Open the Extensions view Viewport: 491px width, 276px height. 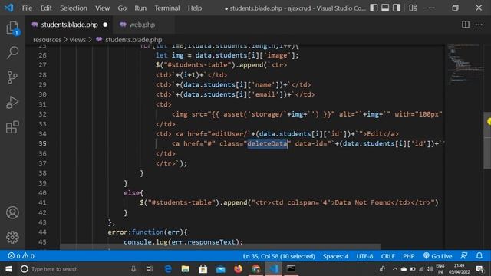coord(12,127)
